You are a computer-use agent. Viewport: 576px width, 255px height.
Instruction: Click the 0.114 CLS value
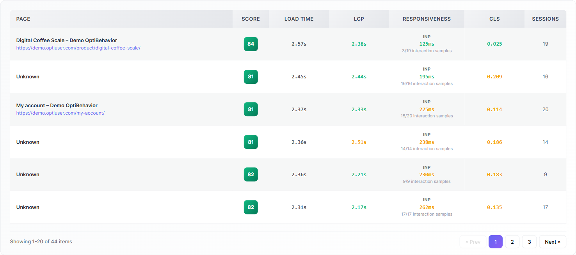point(494,110)
